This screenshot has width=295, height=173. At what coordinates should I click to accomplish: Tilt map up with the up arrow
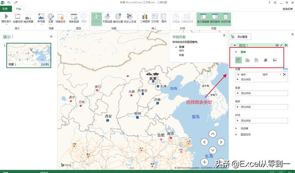click(x=213, y=134)
